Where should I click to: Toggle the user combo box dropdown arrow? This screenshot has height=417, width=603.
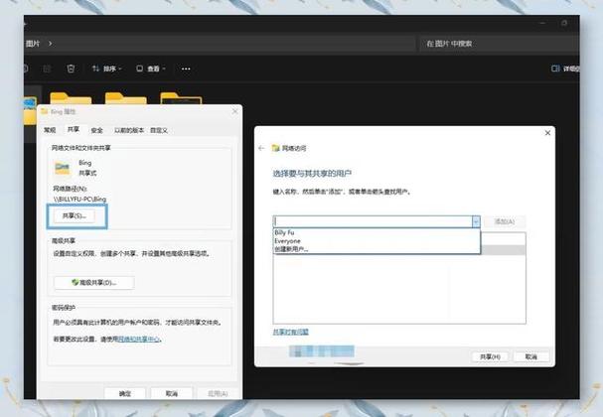point(476,221)
